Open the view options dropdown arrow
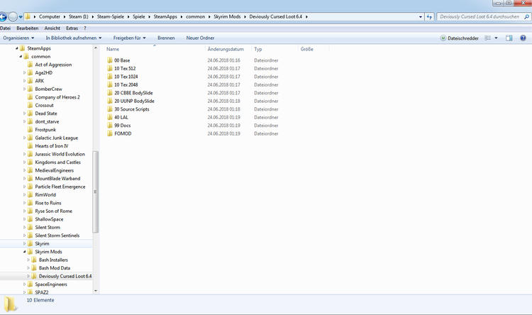 pos(496,38)
